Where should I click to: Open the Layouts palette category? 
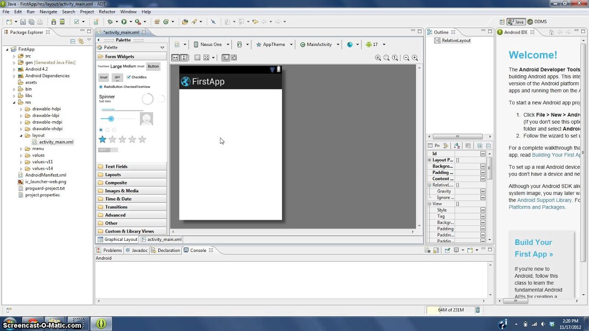[x=132, y=175]
